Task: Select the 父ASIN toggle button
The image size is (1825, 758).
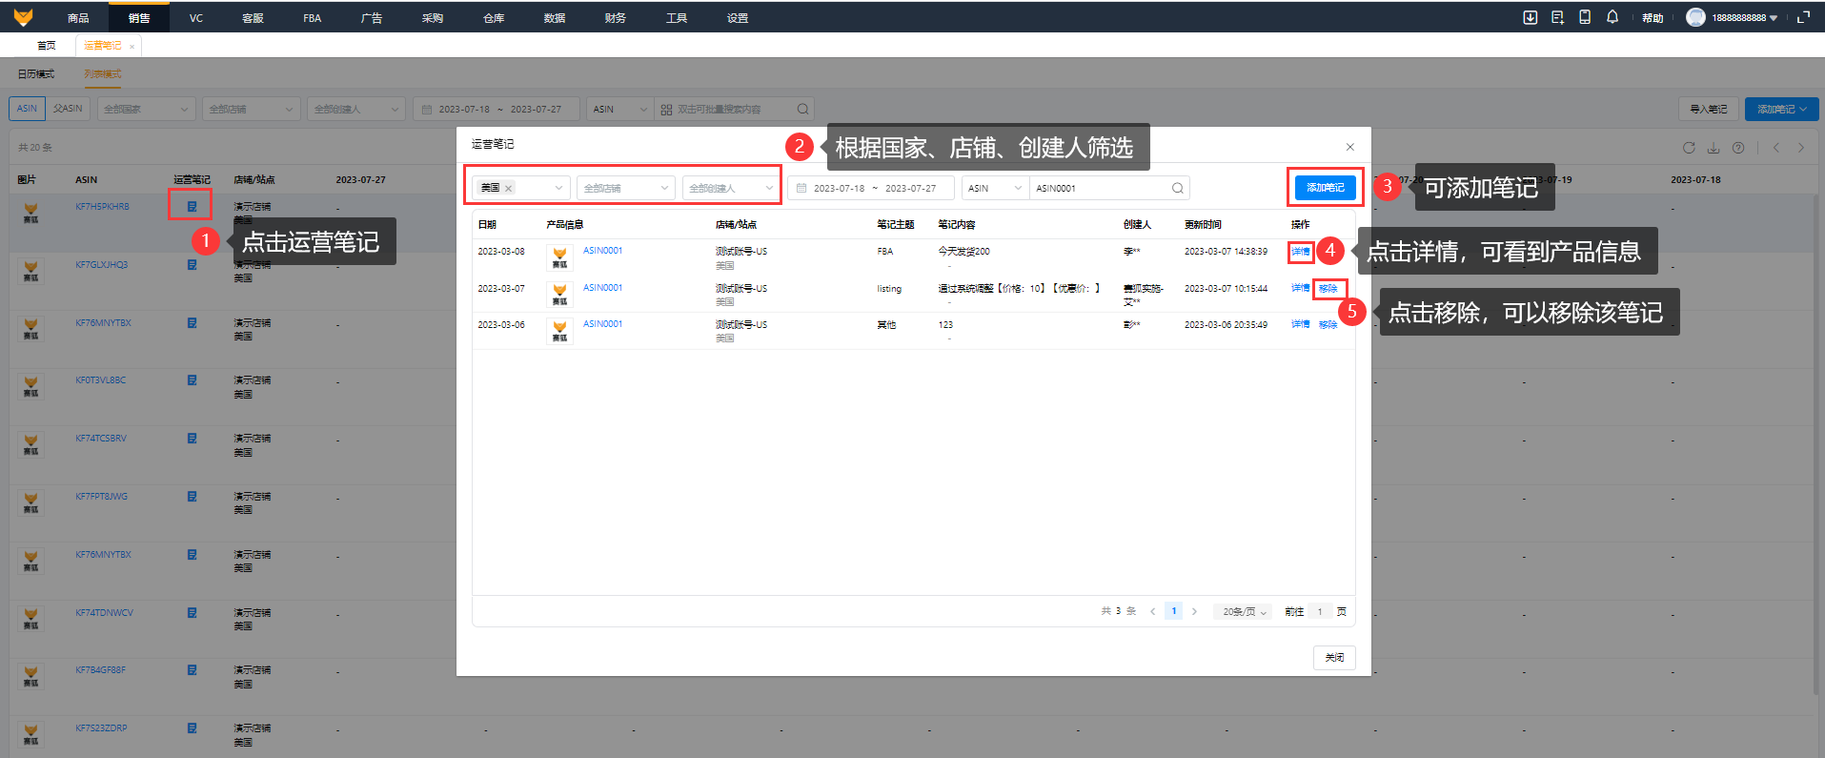Action: (68, 109)
